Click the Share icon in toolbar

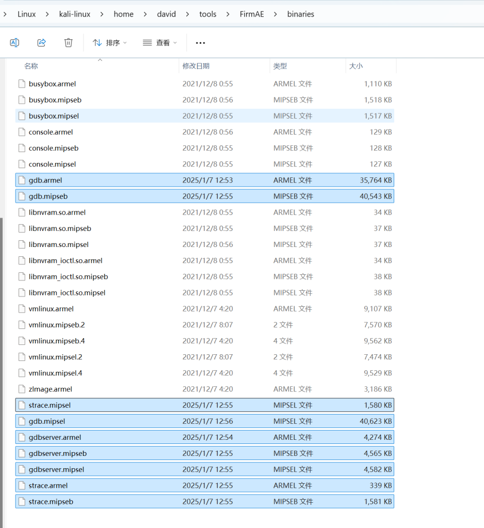click(42, 43)
